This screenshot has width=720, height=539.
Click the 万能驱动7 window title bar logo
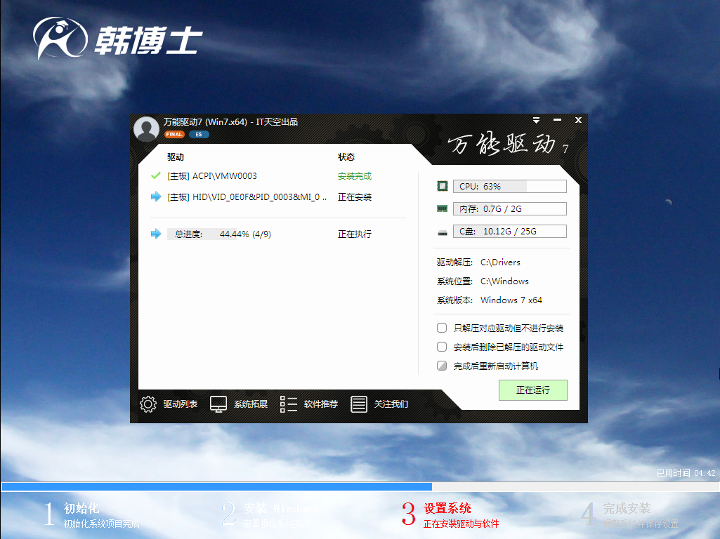(146, 129)
